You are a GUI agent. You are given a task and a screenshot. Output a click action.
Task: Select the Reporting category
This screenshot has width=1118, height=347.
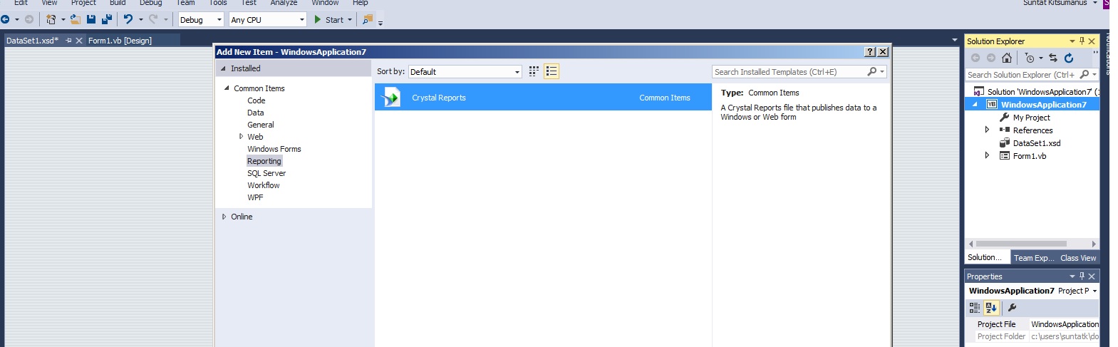[264, 161]
